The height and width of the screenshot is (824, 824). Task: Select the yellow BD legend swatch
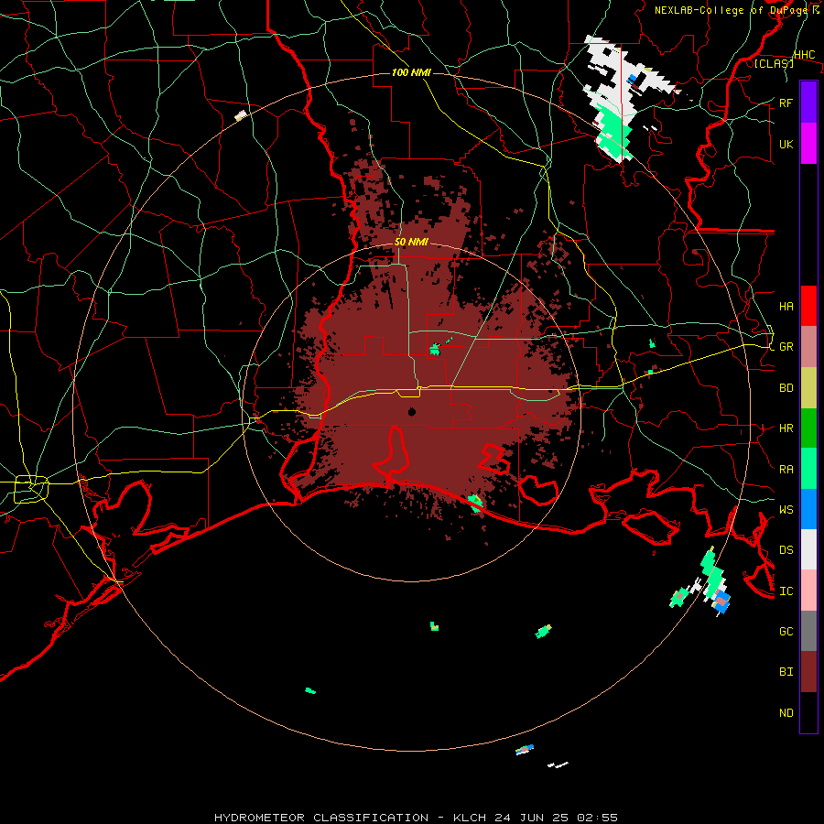point(808,387)
